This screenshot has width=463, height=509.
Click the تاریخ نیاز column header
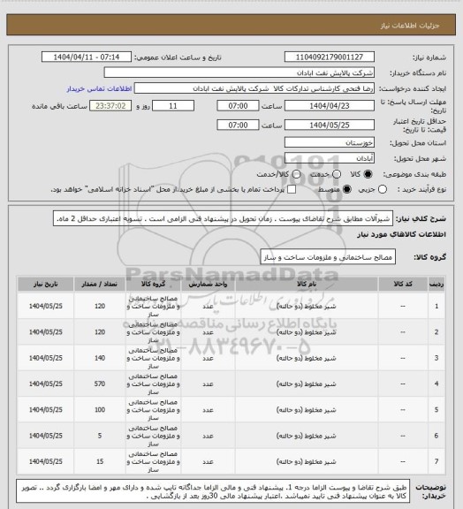pos(46,284)
